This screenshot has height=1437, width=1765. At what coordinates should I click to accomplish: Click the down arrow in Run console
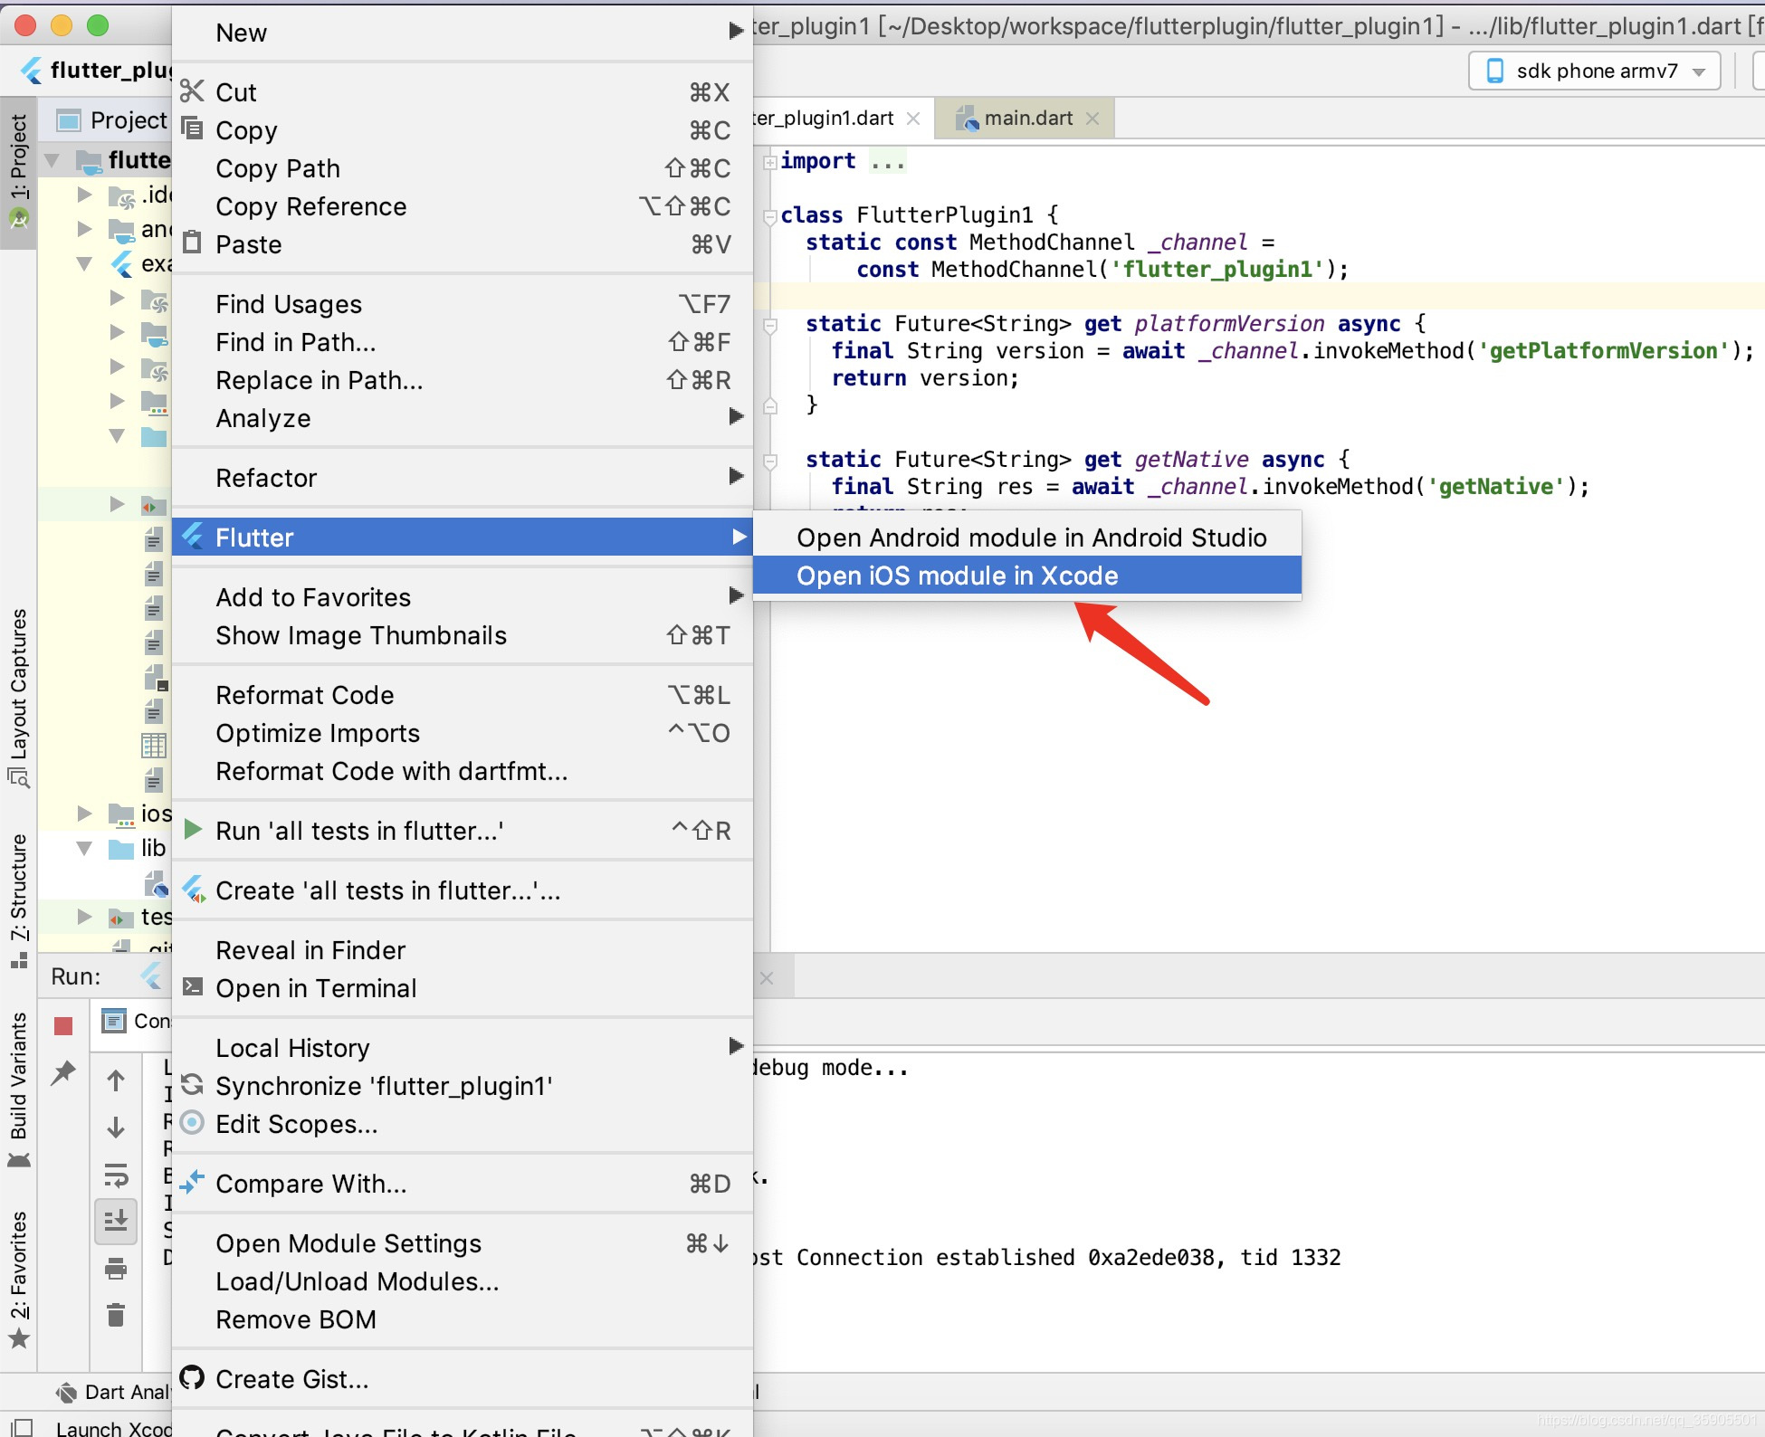(x=116, y=1128)
